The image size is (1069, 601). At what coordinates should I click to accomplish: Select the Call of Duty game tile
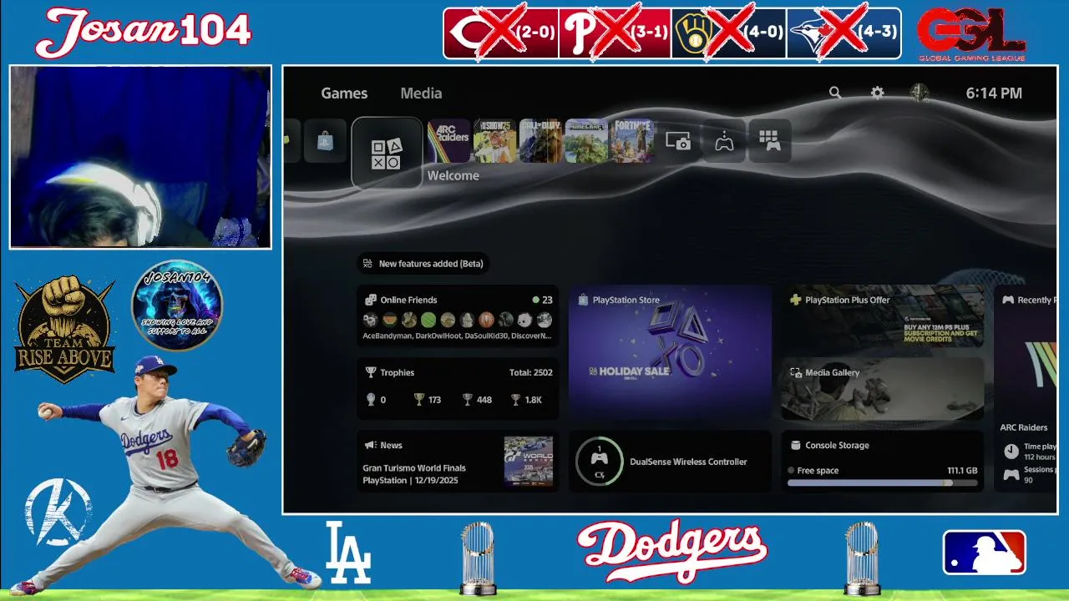(x=540, y=141)
